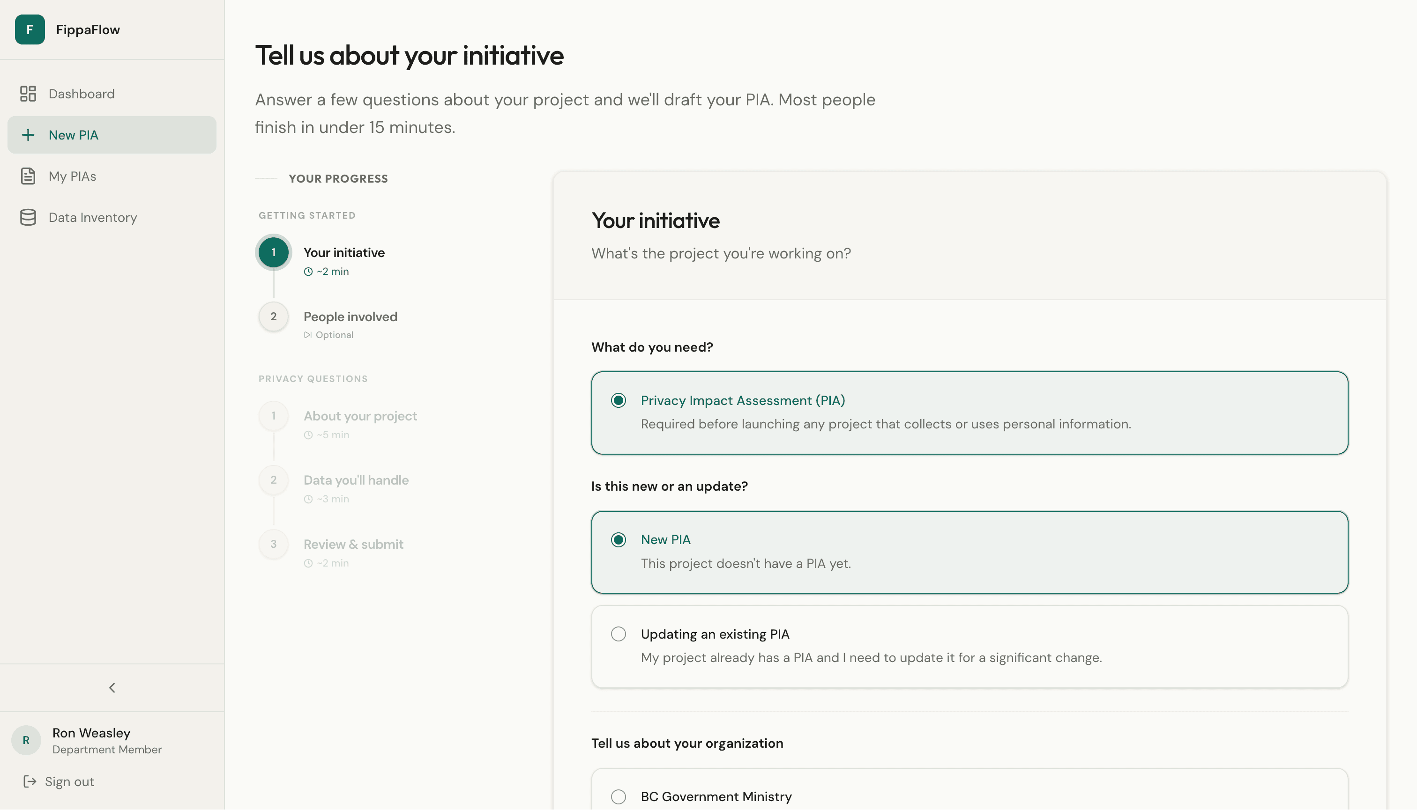Select the New PIA radio option
1417x810 pixels.
(618, 539)
